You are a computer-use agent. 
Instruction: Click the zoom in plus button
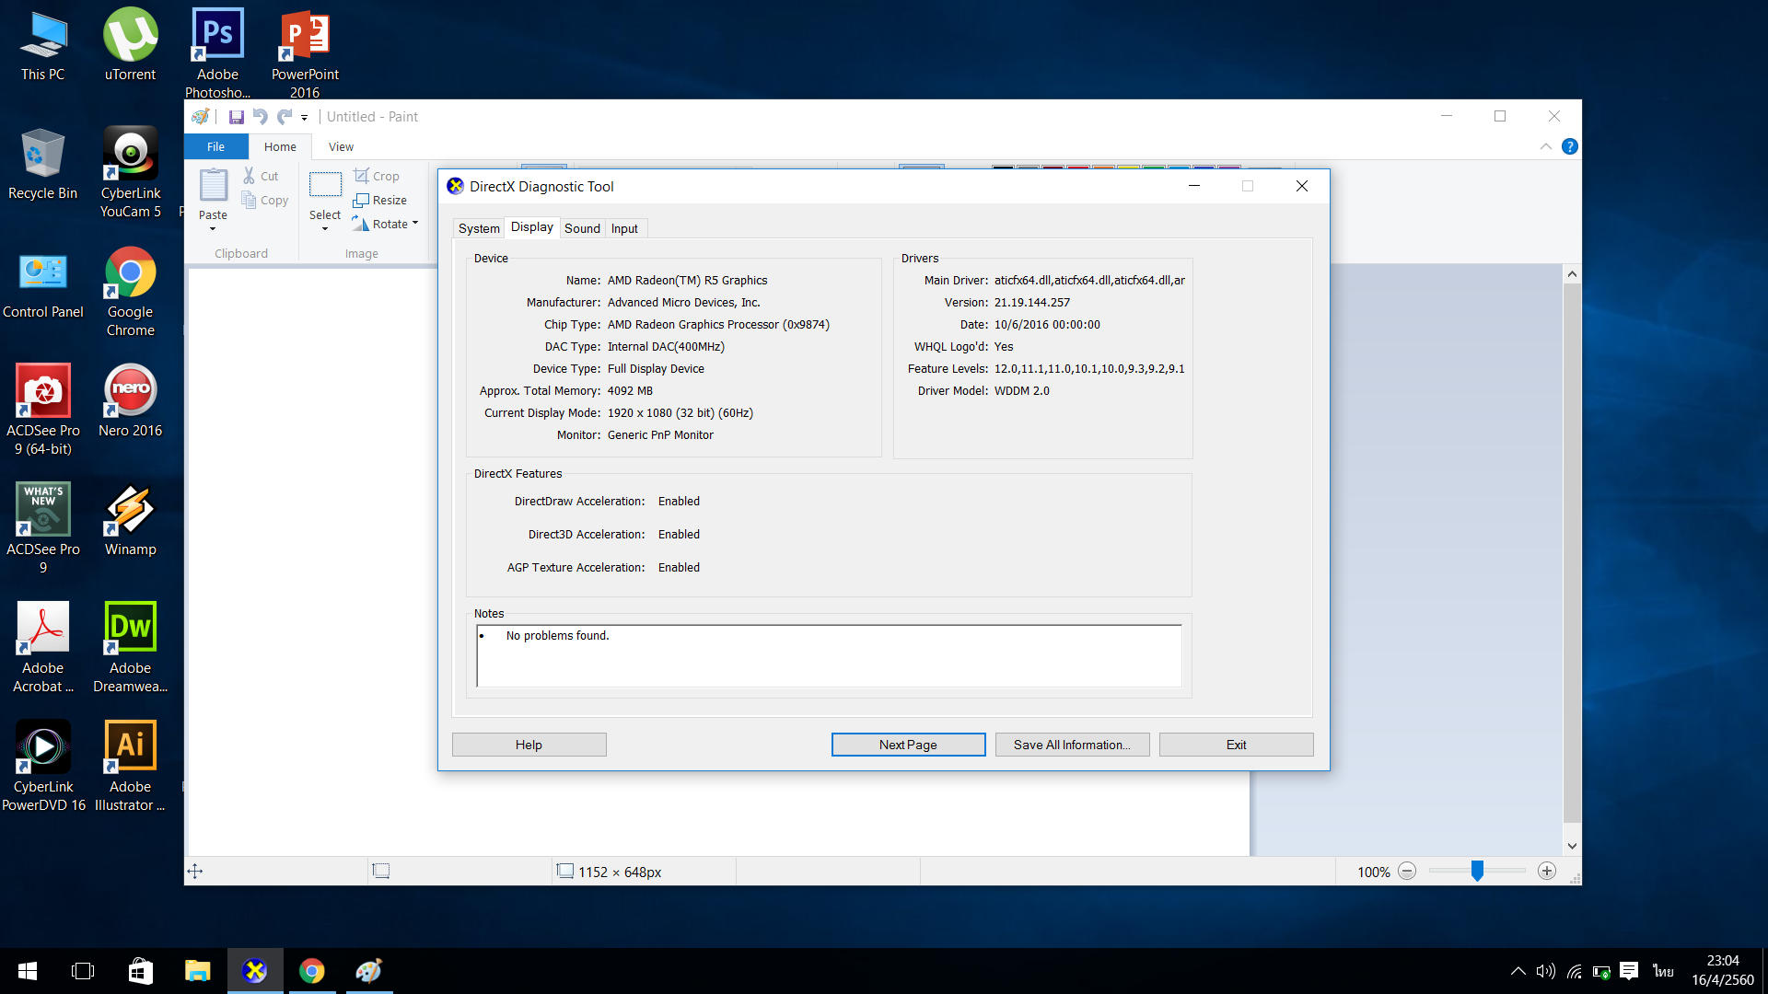(x=1547, y=872)
